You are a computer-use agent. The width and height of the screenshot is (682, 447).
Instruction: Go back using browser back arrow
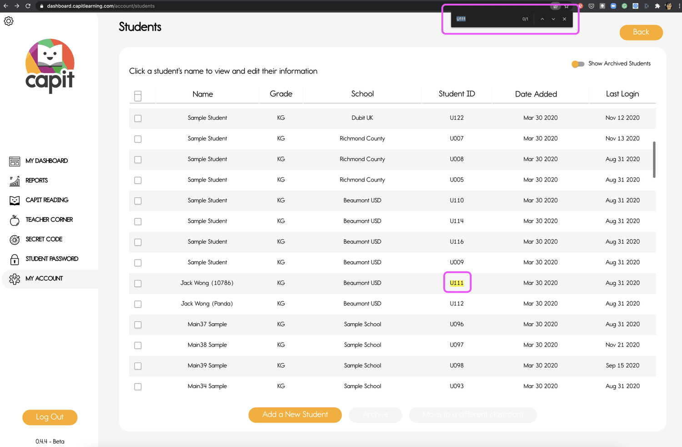(x=5, y=6)
